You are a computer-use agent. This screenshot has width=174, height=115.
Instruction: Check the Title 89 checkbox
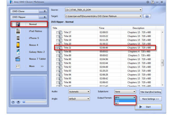(57, 55)
